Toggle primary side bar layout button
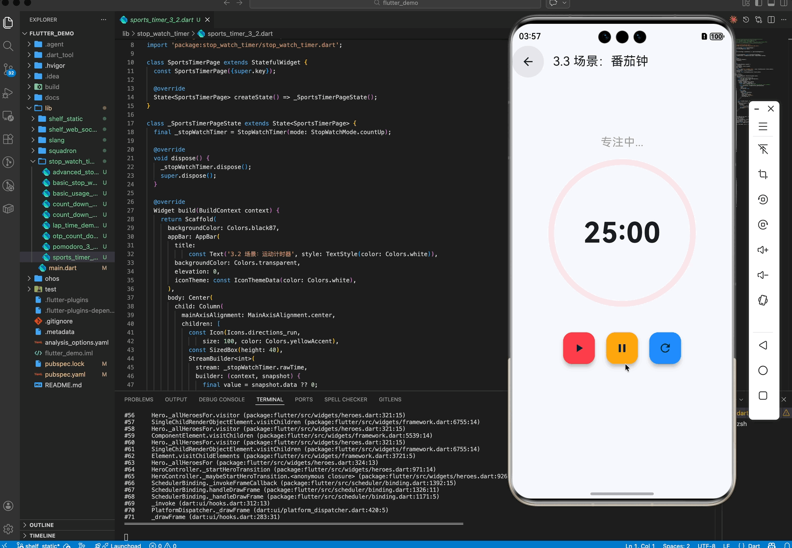The width and height of the screenshot is (792, 548). tap(759, 3)
